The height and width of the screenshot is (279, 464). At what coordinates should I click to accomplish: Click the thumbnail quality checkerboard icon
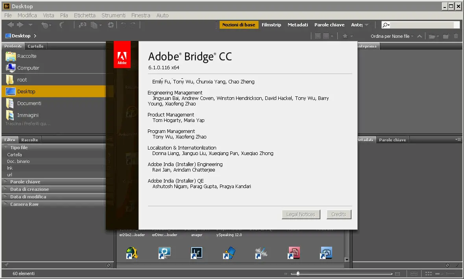tap(318, 36)
